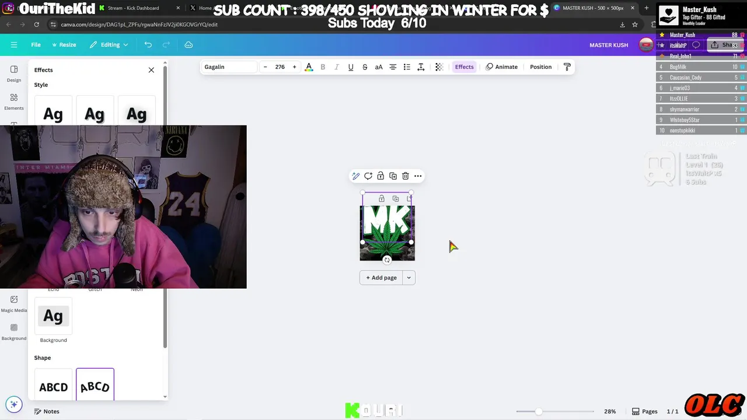Choose the third Ag text style
The width and height of the screenshot is (747, 420).
pos(137,114)
